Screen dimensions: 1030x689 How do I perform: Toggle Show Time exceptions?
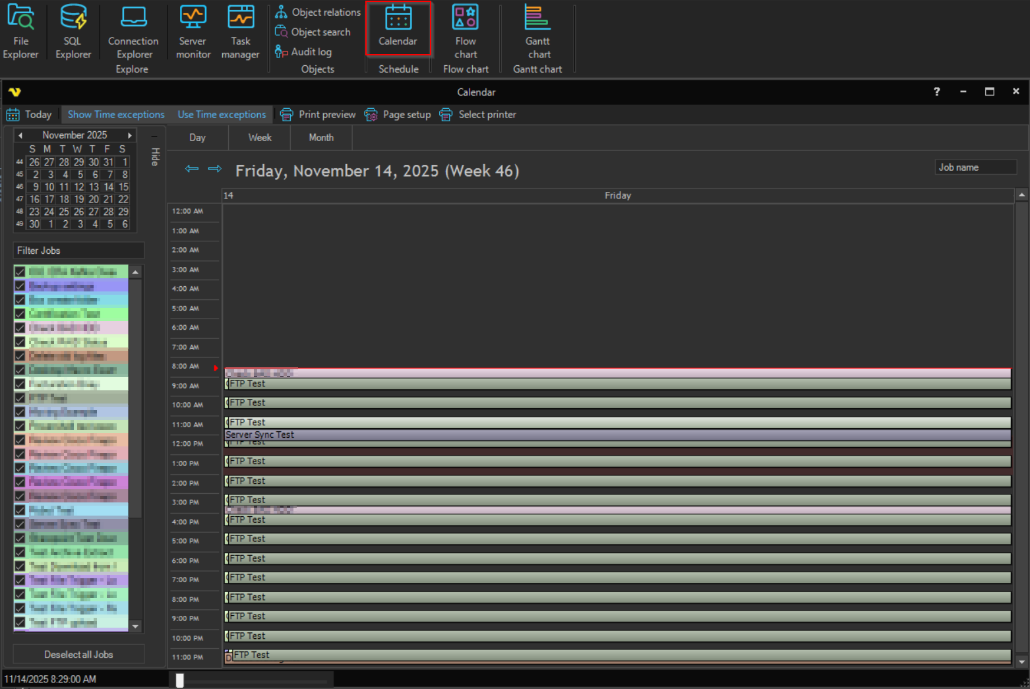[x=116, y=115]
